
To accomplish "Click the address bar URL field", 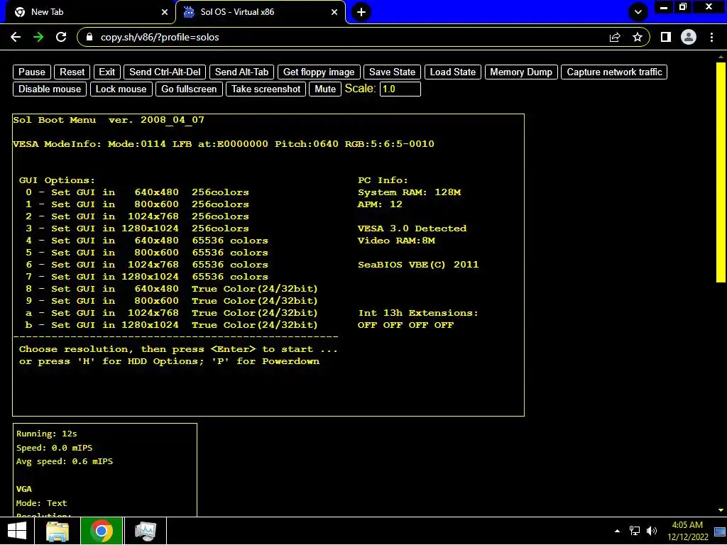I will 343,37.
